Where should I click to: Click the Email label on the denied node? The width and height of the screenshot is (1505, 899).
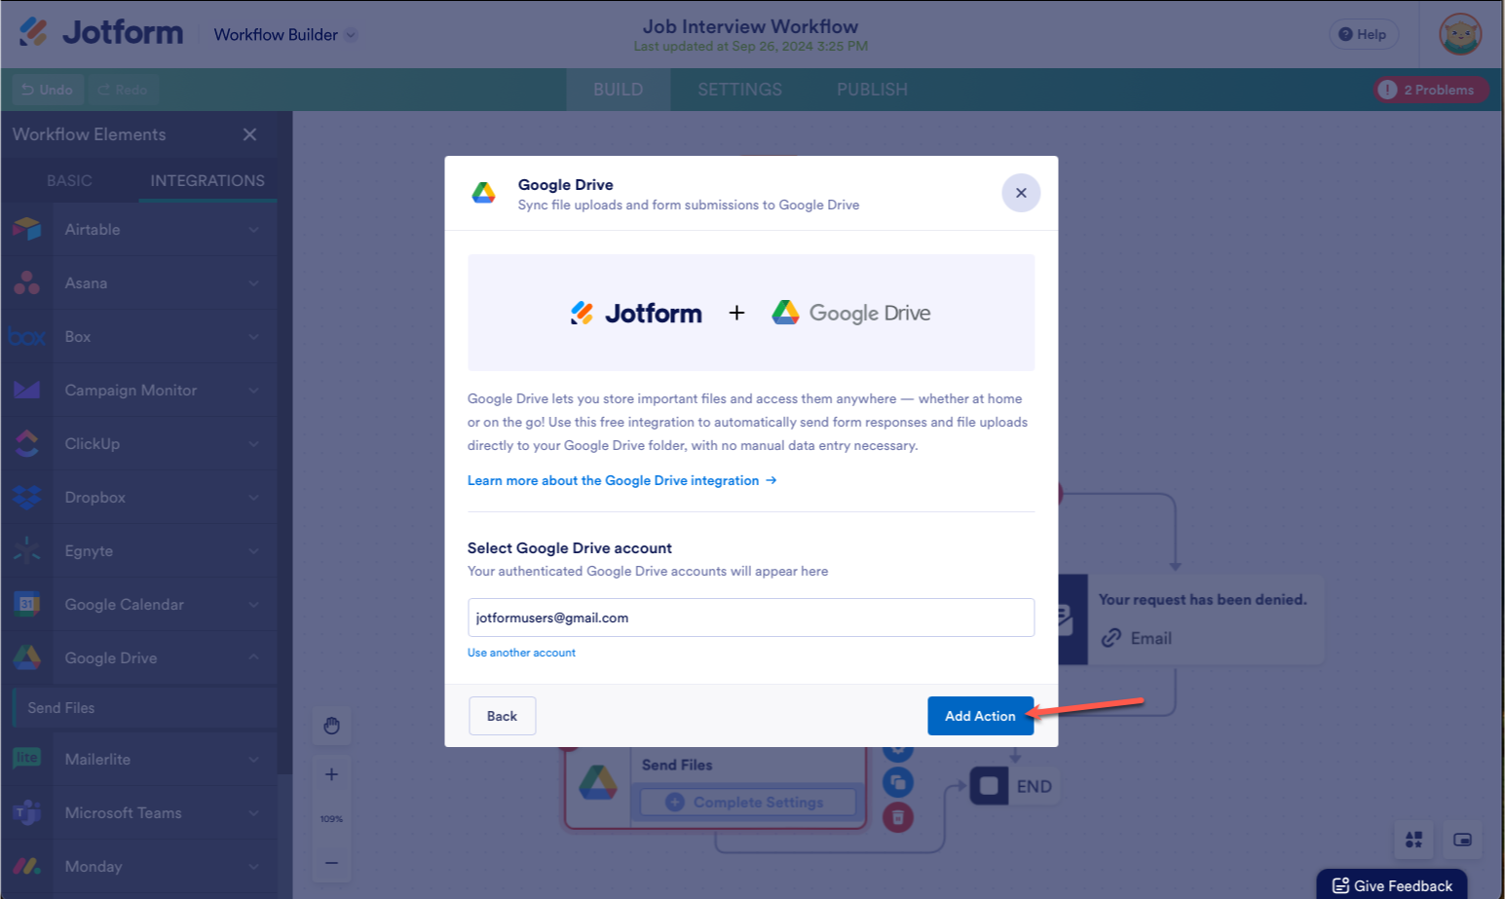[1151, 638]
